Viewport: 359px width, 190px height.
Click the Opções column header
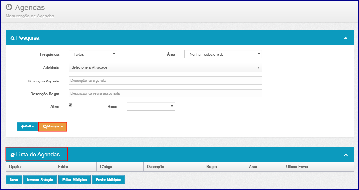(30, 167)
